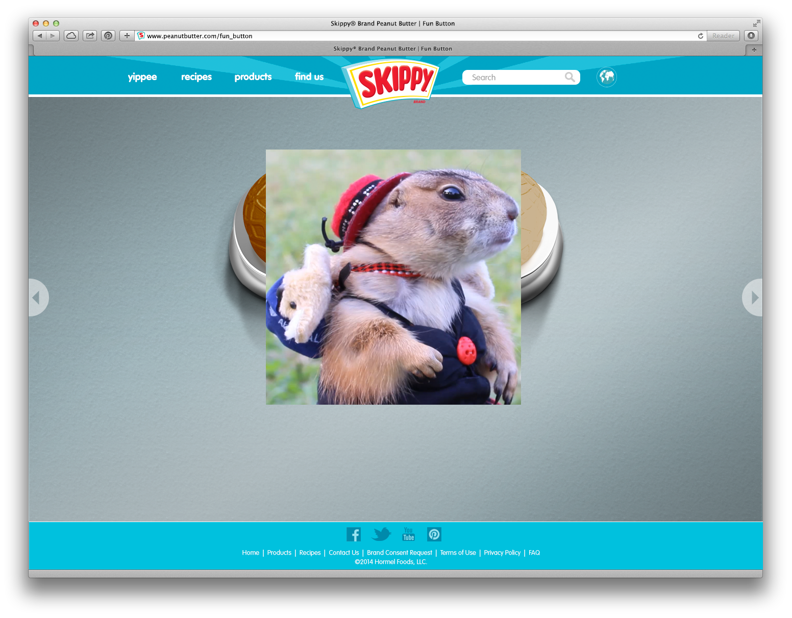792x618 pixels.
Task: Open the find us menu
Action: (x=309, y=77)
